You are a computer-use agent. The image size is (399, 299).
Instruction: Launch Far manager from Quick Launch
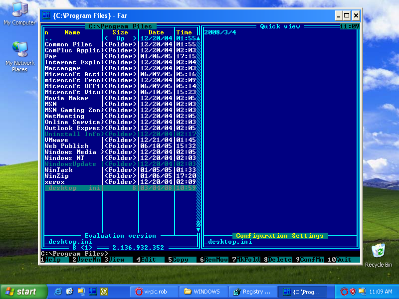coord(93,292)
